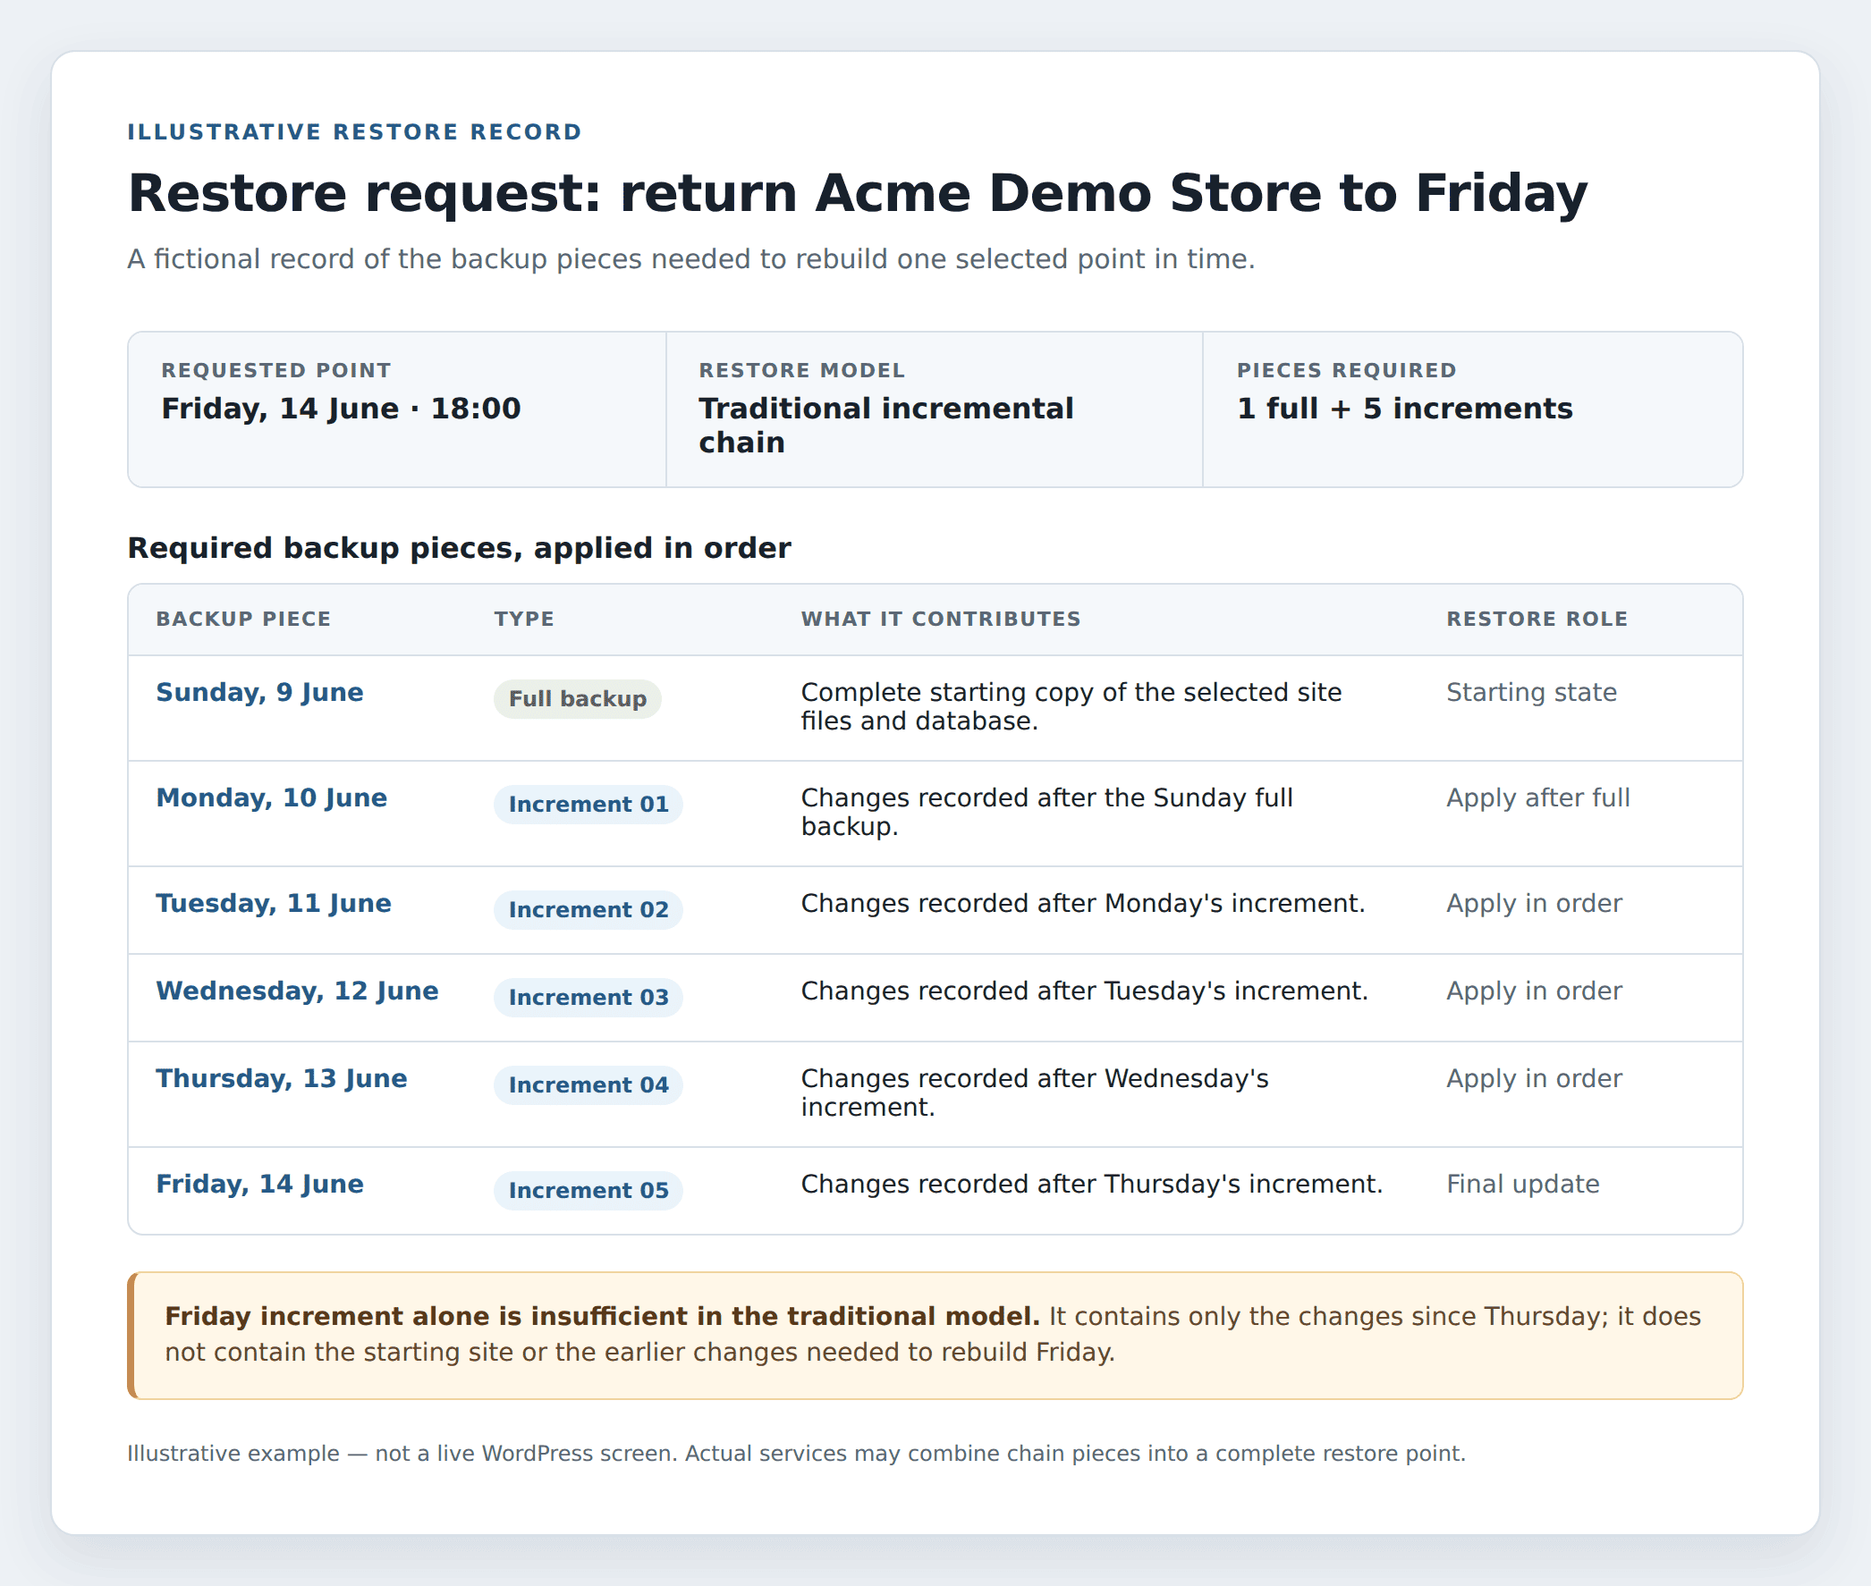Click the 'Illustrative example' footer note
The height and width of the screenshot is (1586, 1871).
coord(796,1453)
